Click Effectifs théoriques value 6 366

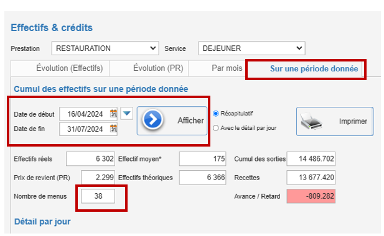tap(202, 178)
